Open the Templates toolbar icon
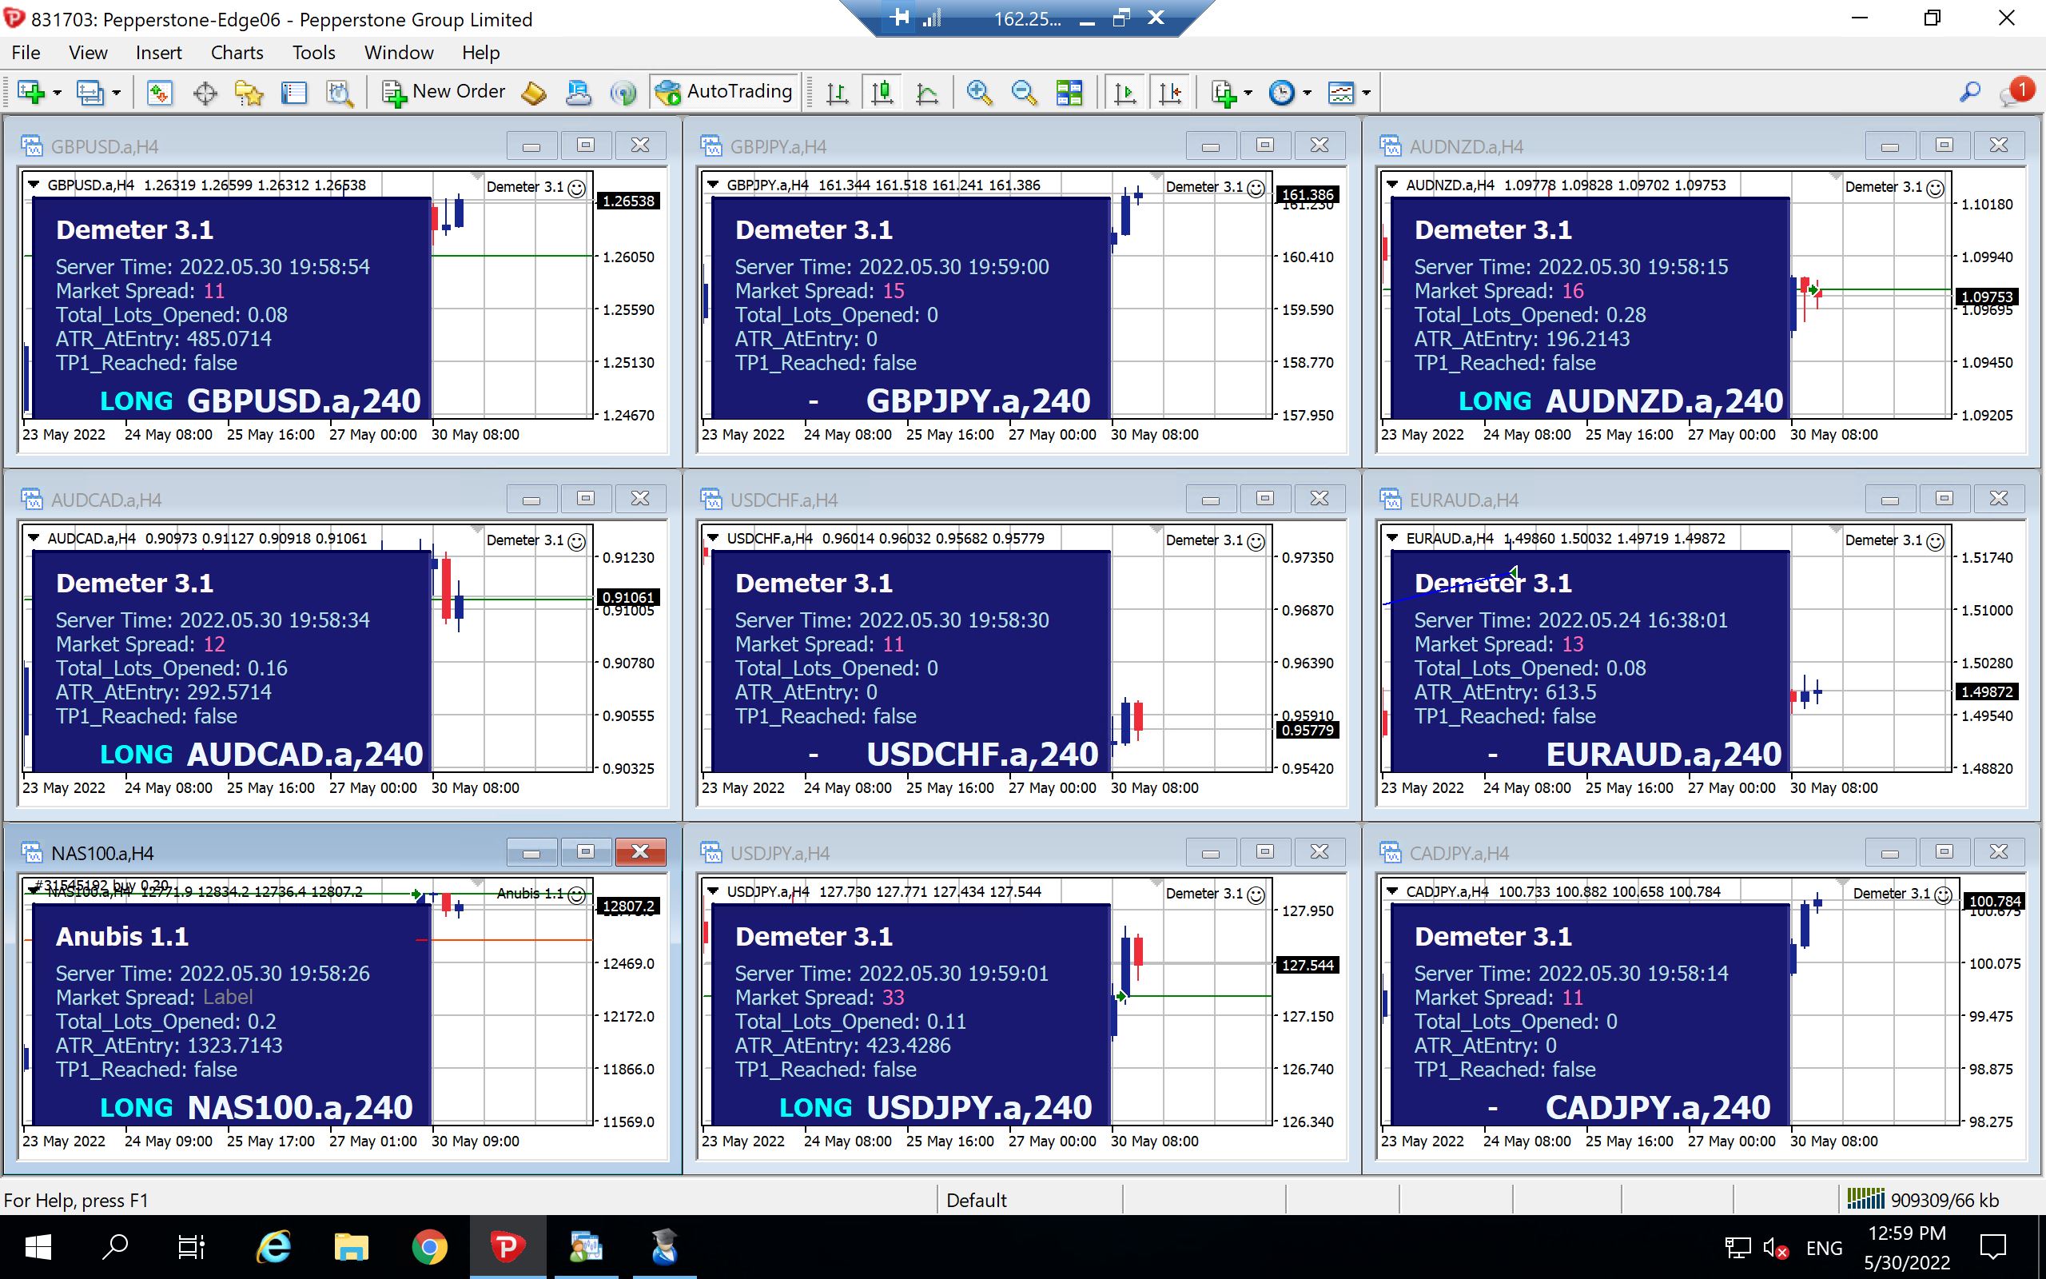The width and height of the screenshot is (2046, 1279). coord(1341,92)
